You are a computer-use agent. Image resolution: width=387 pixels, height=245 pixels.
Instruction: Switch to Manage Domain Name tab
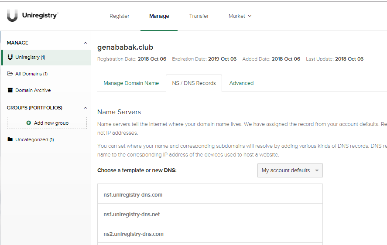click(x=131, y=83)
